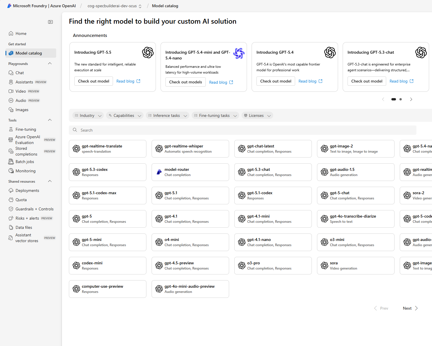The height and width of the screenshot is (346, 432).
Task: Open the gpt-chat-latest model card
Action: pos(273,149)
